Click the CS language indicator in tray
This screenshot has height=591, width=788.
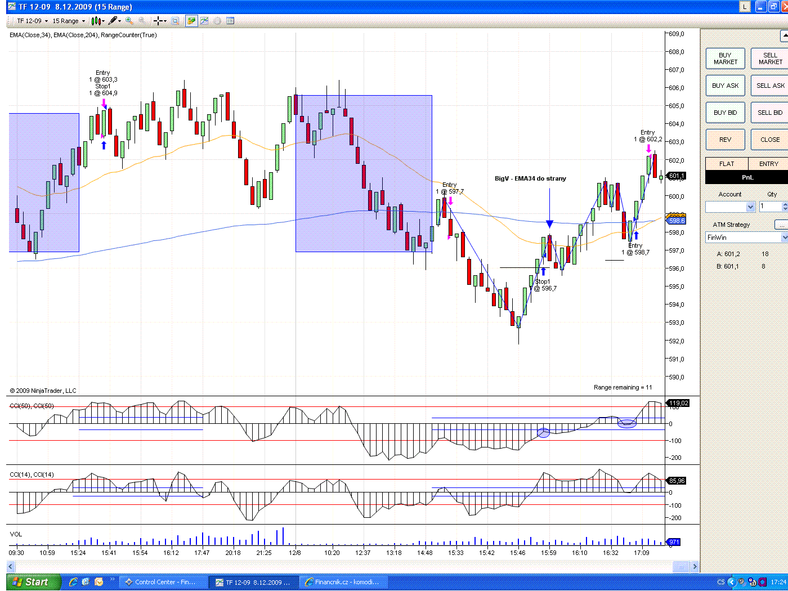[x=721, y=582]
